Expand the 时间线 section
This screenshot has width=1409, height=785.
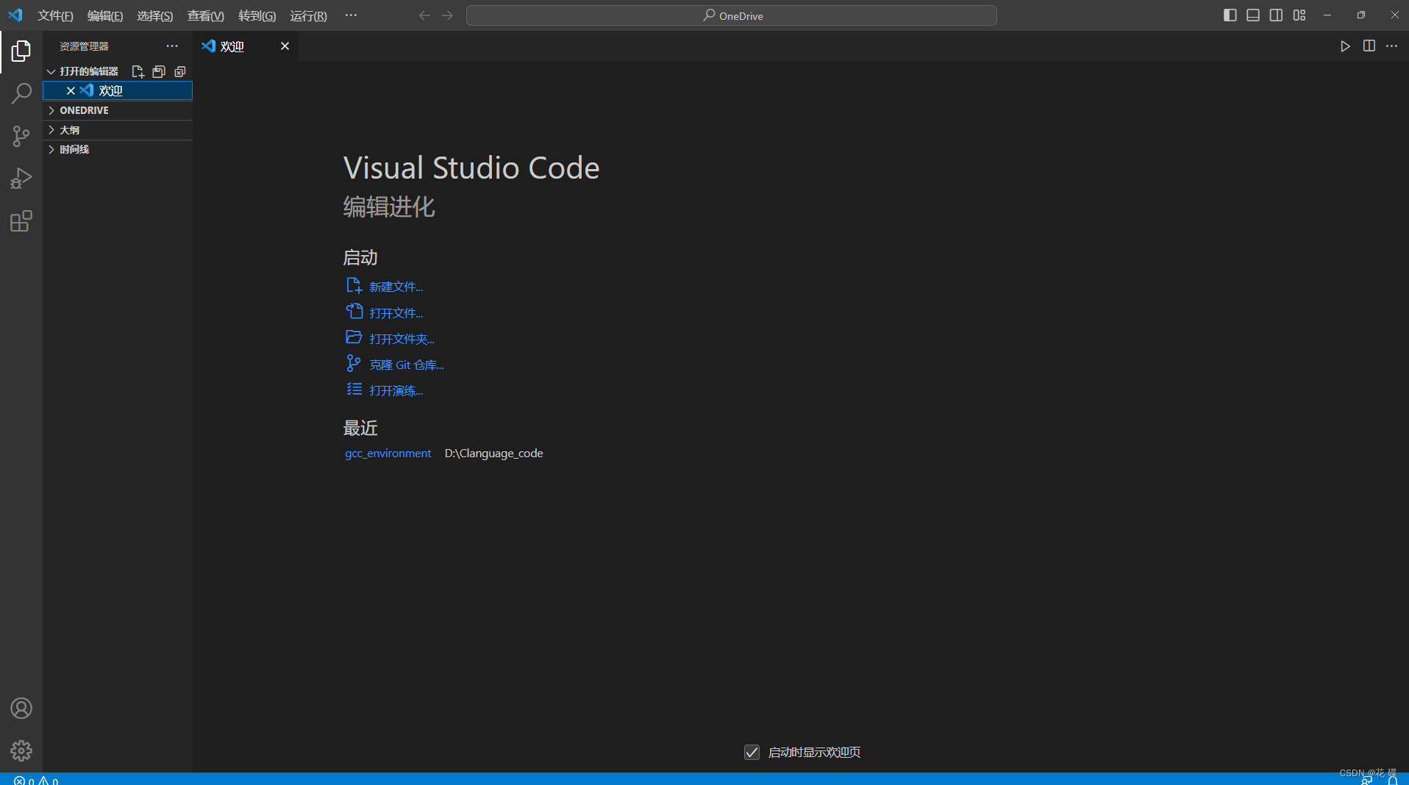118,149
